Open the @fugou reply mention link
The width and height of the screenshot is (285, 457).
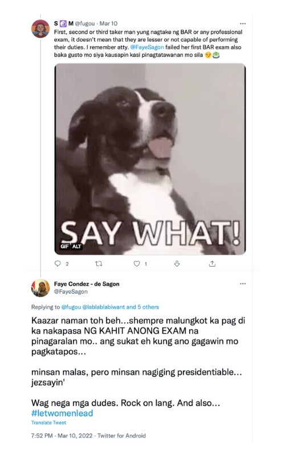[x=71, y=307]
